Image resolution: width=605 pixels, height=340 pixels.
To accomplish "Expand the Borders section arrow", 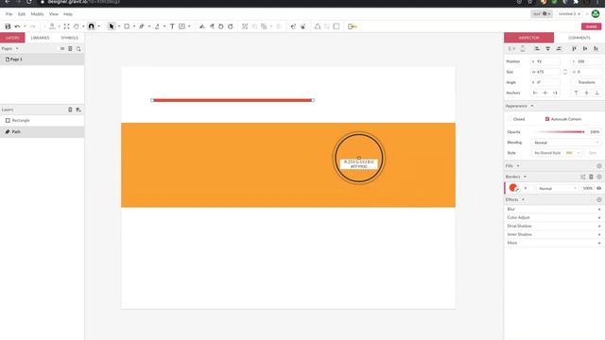I will coord(526,177).
